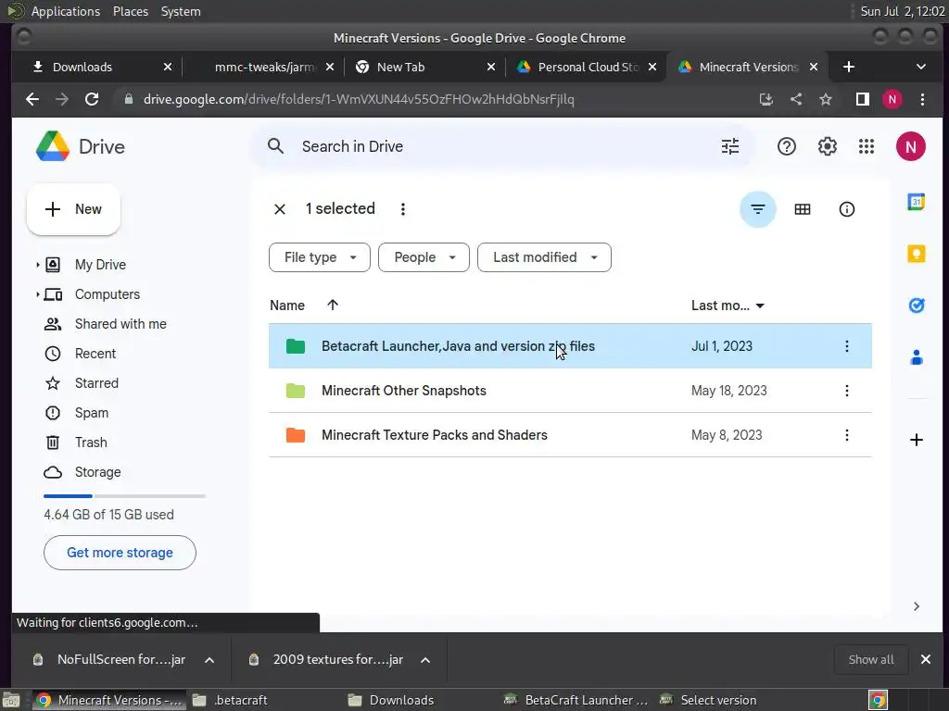Viewport: 949px width, 711px height.
Task: Open options for the NoFullScreen jar download
Action: coord(209,660)
